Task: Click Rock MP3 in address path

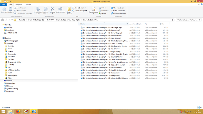Action: (x=50, y=20)
